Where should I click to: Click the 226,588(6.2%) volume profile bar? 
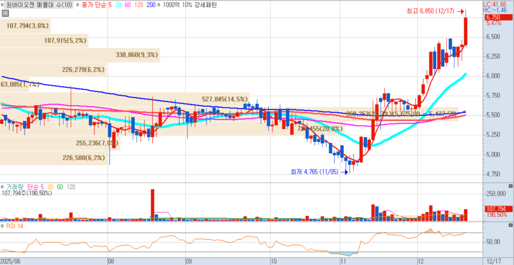point(54,158)
